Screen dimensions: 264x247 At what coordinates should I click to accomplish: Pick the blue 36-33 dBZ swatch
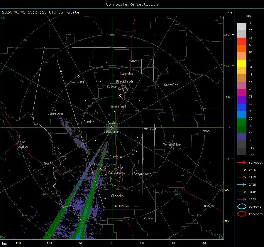(242, 107)
